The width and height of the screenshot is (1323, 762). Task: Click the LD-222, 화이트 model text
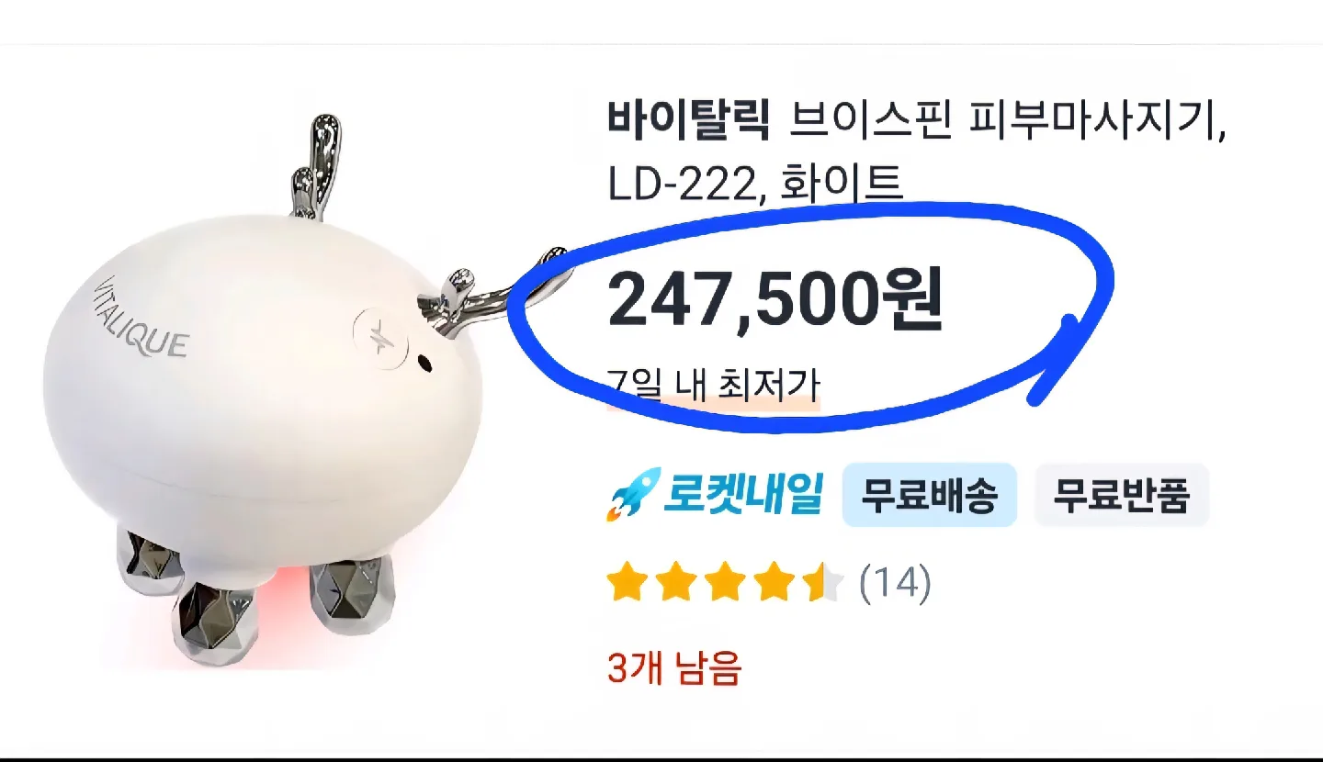click(x=755, y=185)
